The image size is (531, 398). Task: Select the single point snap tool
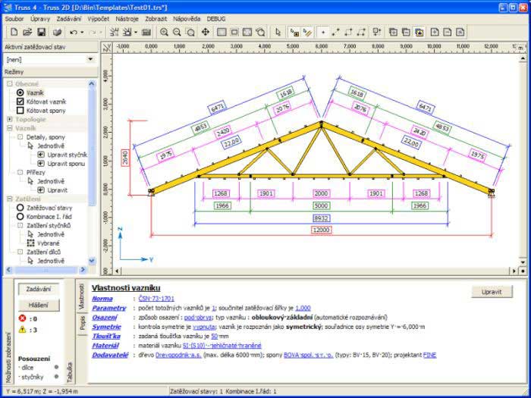(x=322, y=32)
